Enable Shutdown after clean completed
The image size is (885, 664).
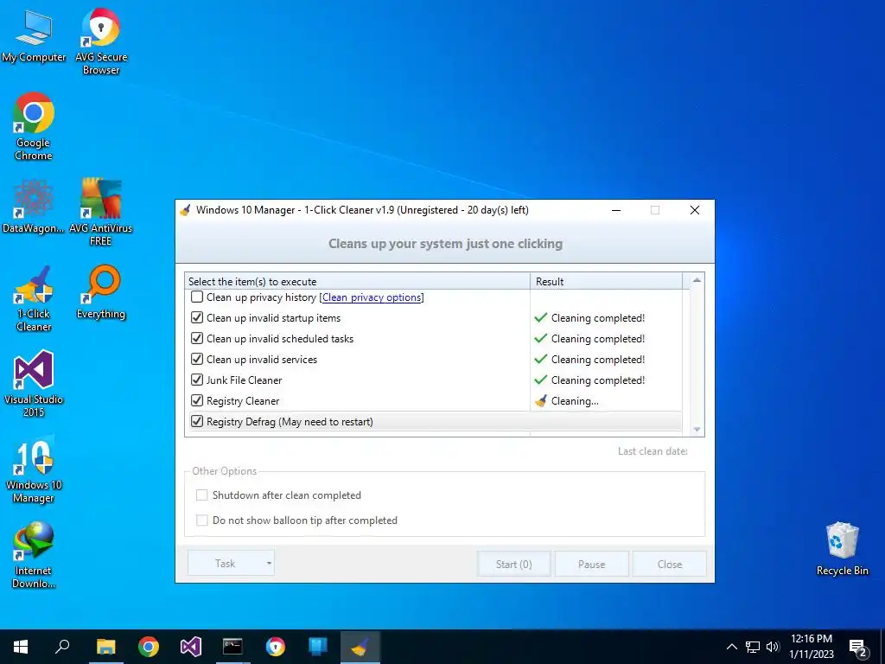[201, 495]
